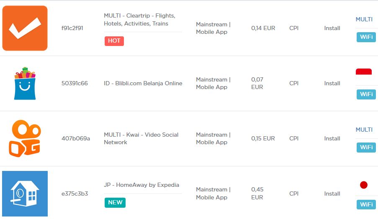Click the Indonesia flag icon
The height and width of the screenshot is (219, 378).
click(363, 71)
